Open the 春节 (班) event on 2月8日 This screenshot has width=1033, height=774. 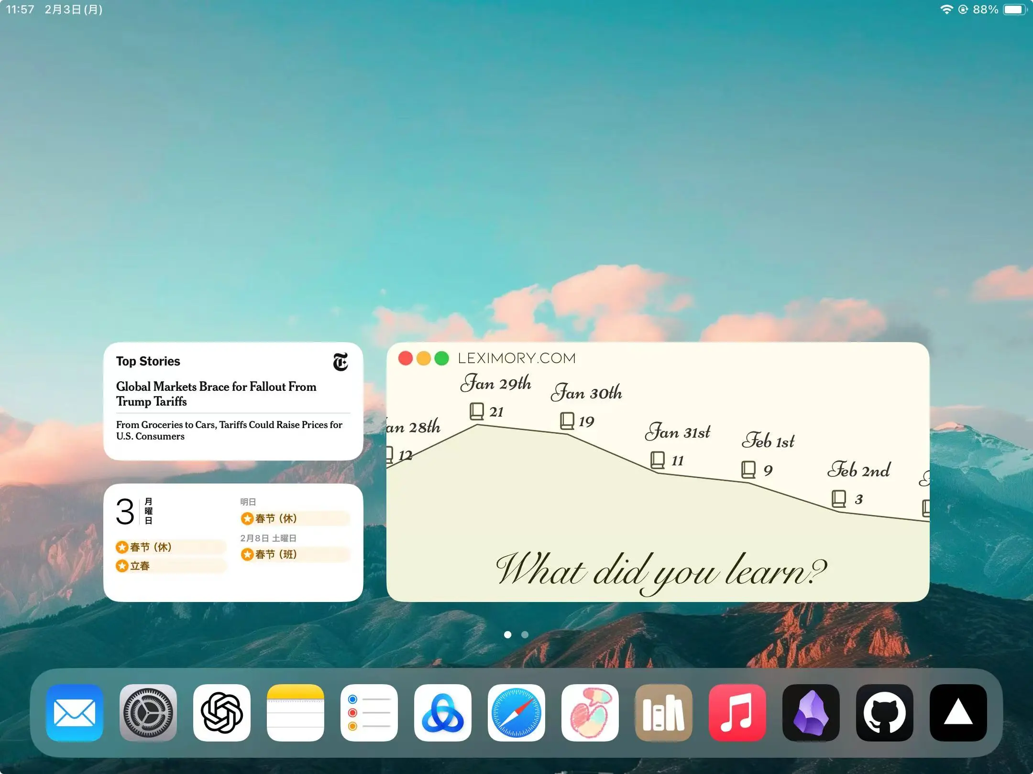[x=296, y=554]
